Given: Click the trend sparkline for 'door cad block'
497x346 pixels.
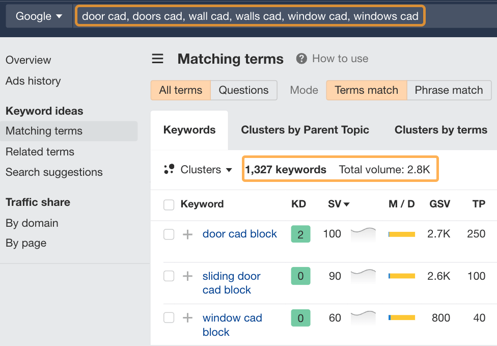Looking at the screenshot, I should coord(364,234).
